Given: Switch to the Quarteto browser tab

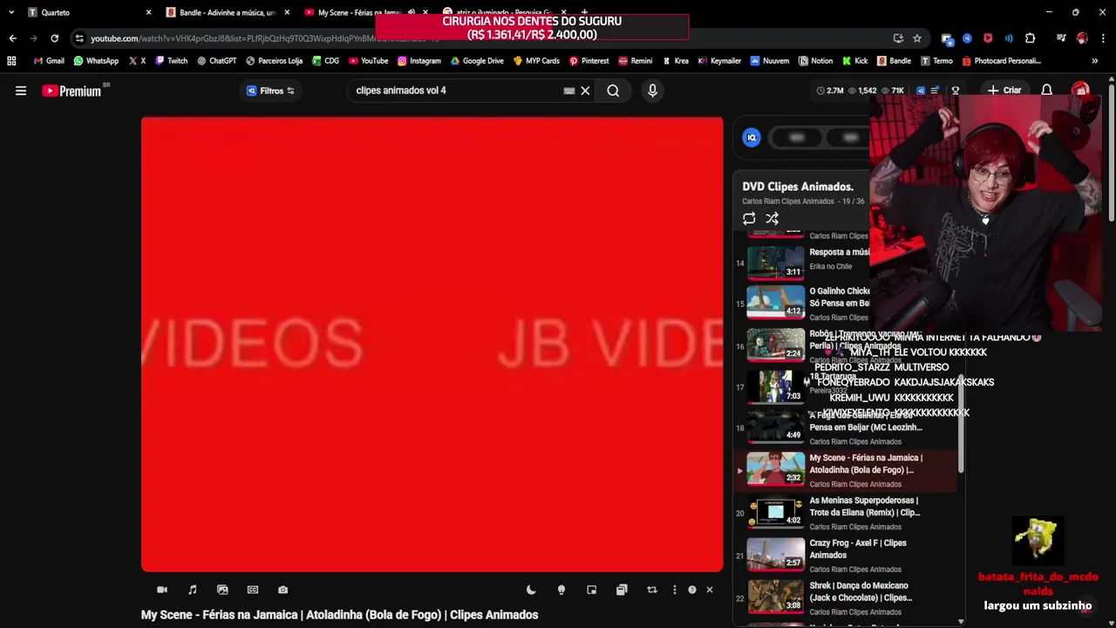Looking at the screenshot, I should pyautogui.click(x=90, y=12).
